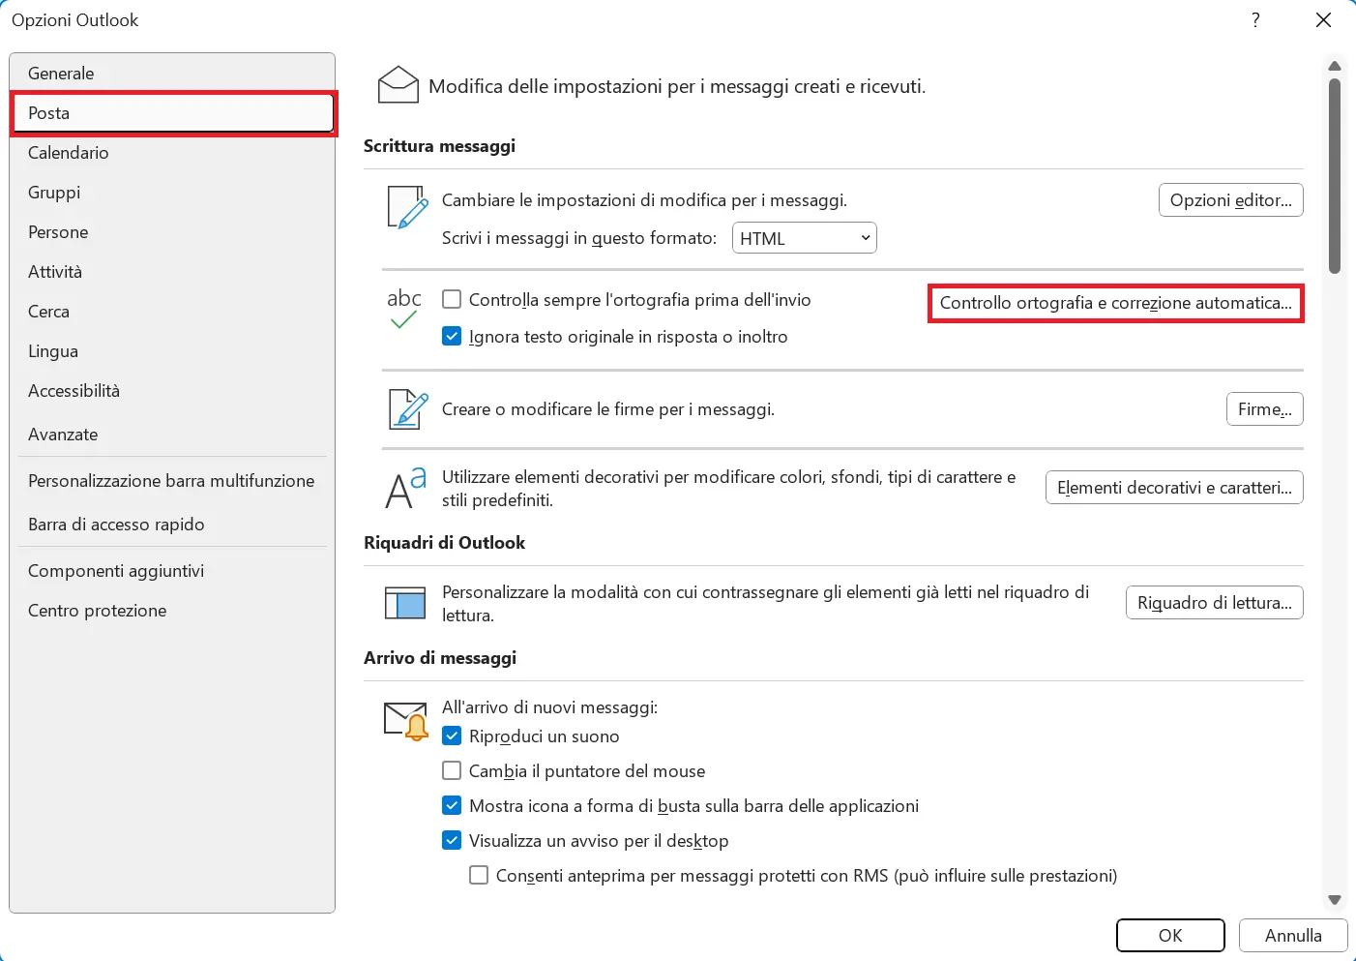This screenshot has height=961, width=1356.
Task: Open the HTML message format dropdown
Action: tap(805, 238)
